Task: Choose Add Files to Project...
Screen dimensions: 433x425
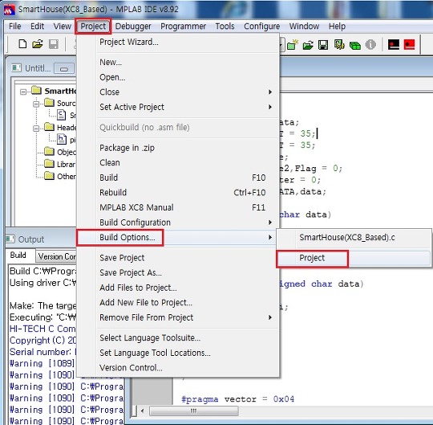Action: click(178, 288)
